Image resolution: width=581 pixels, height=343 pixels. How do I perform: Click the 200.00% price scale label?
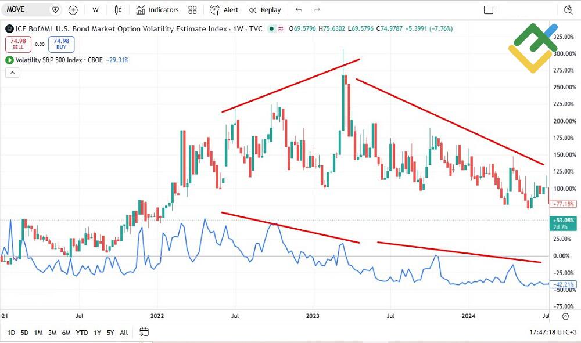pos(564,121)
